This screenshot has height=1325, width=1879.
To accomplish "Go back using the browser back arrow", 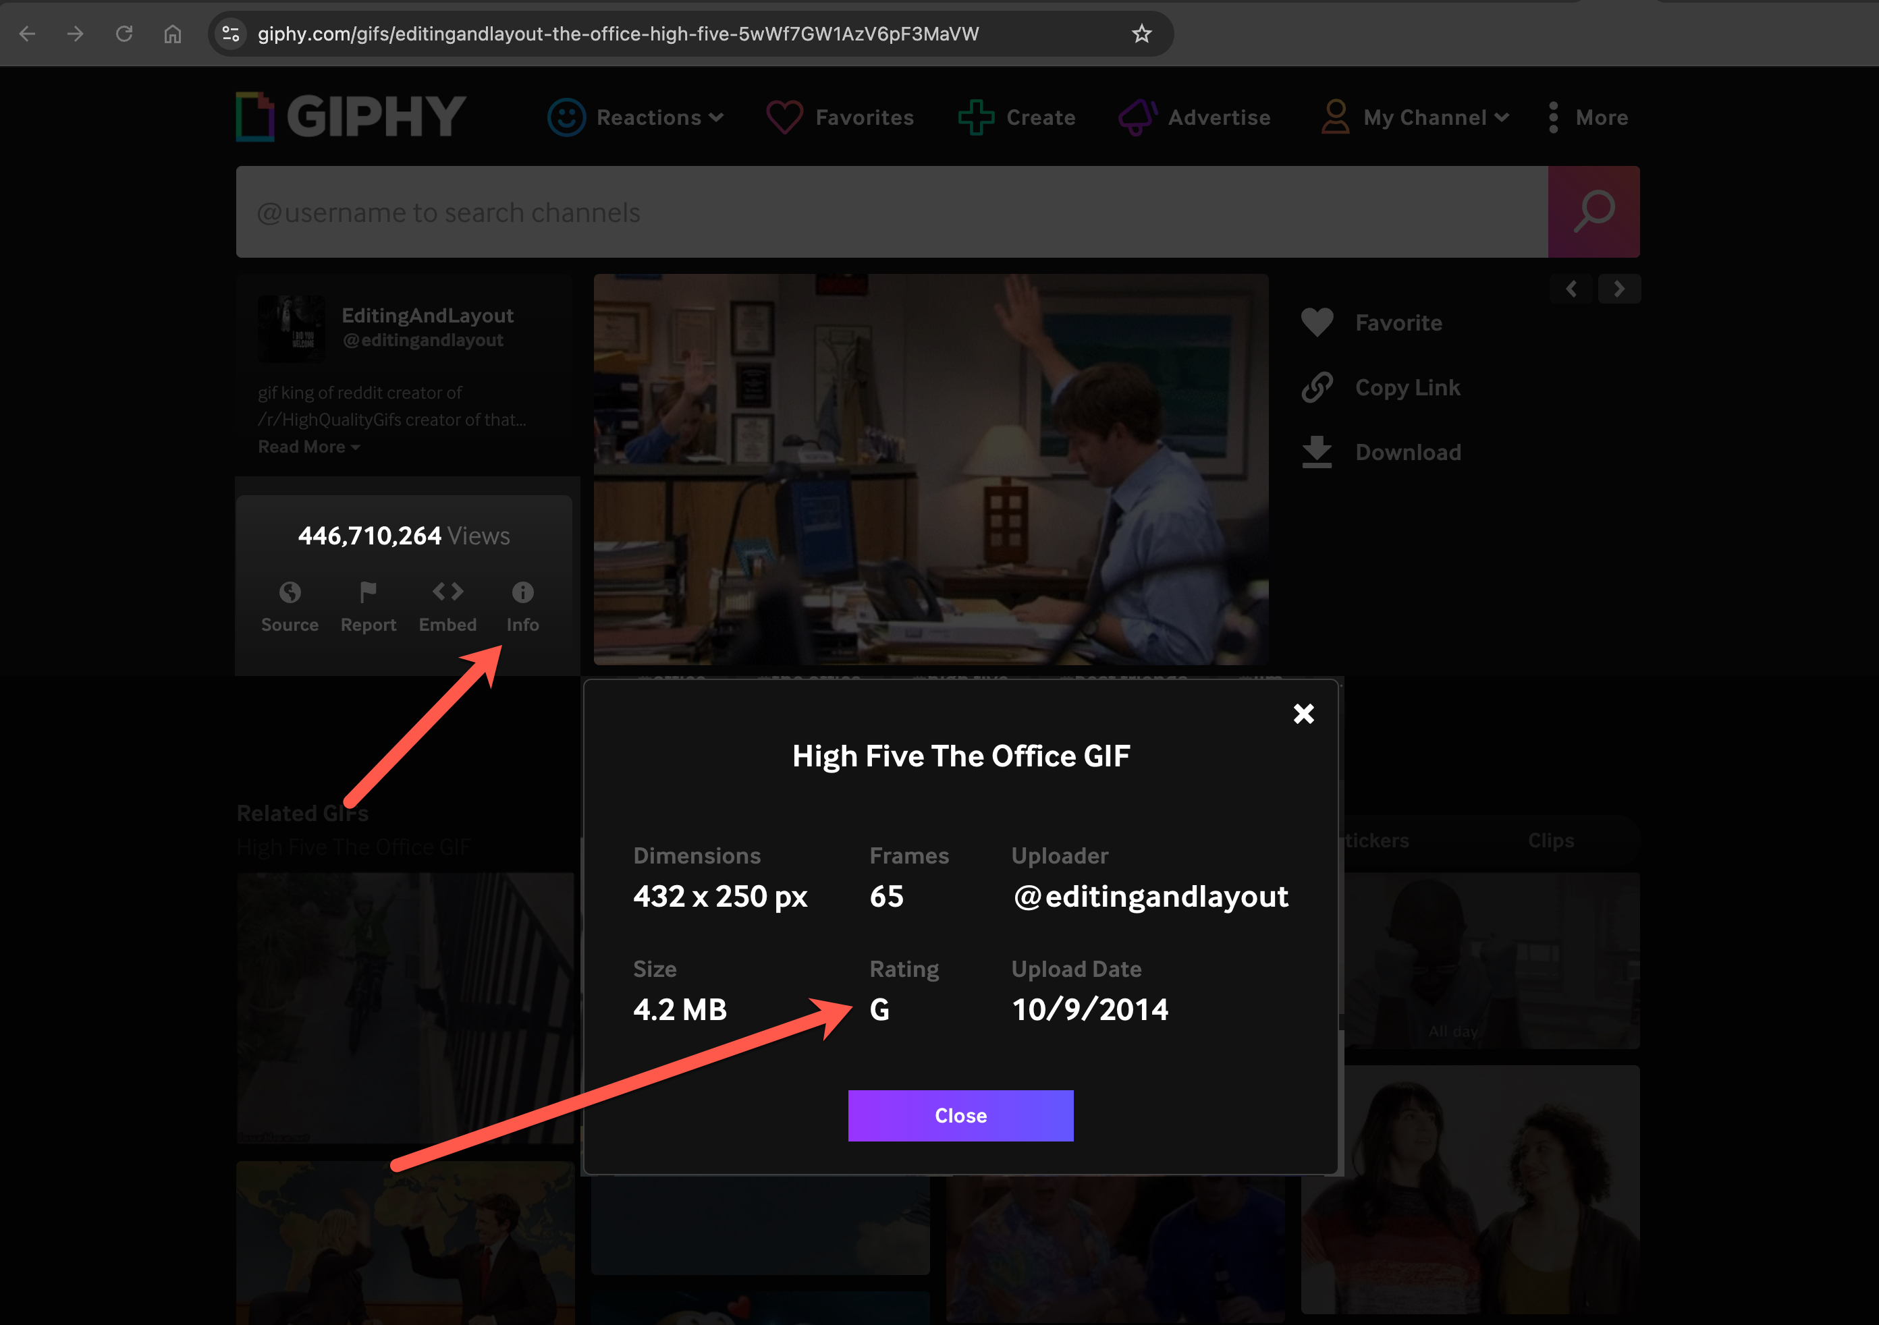I will [x=28, y=34].
